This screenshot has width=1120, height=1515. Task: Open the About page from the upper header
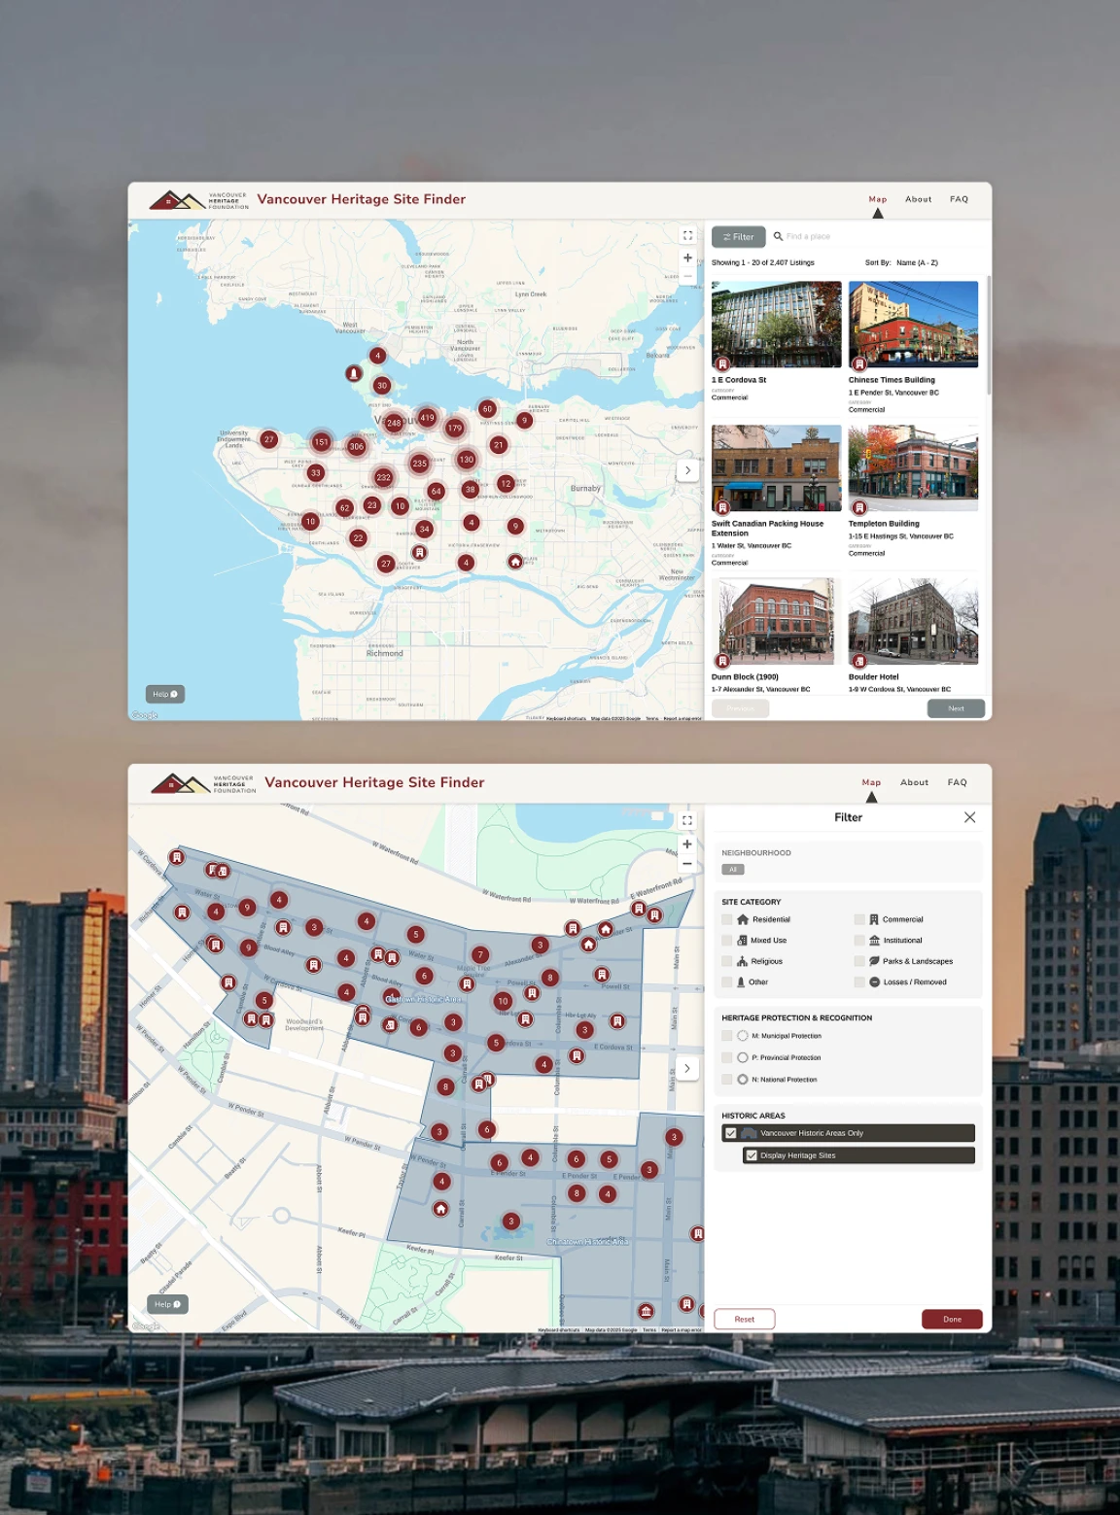(918, 199)
